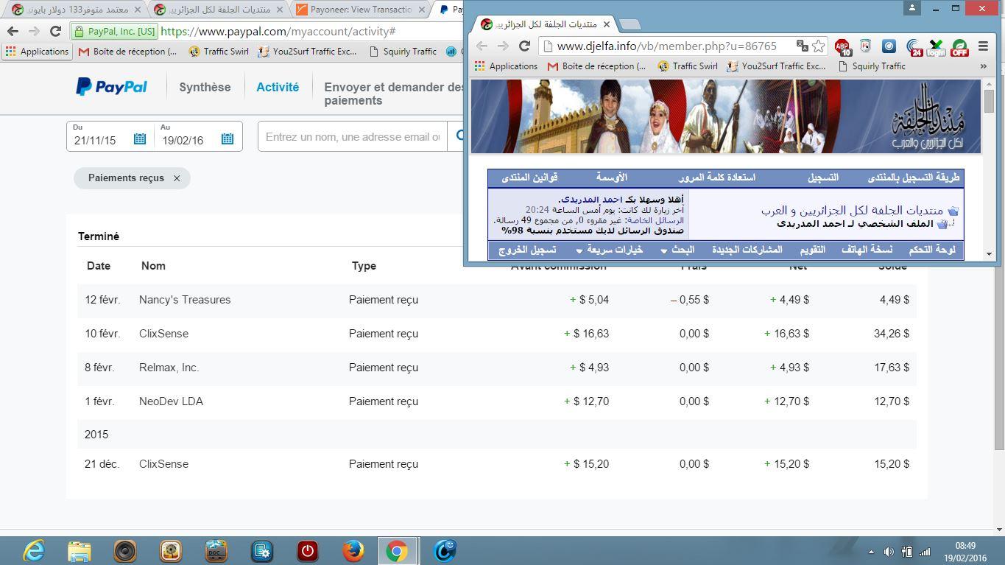Open the Synthèse tab in PayPal
This screenshot has width=1005, height=565.
(205, 87)
